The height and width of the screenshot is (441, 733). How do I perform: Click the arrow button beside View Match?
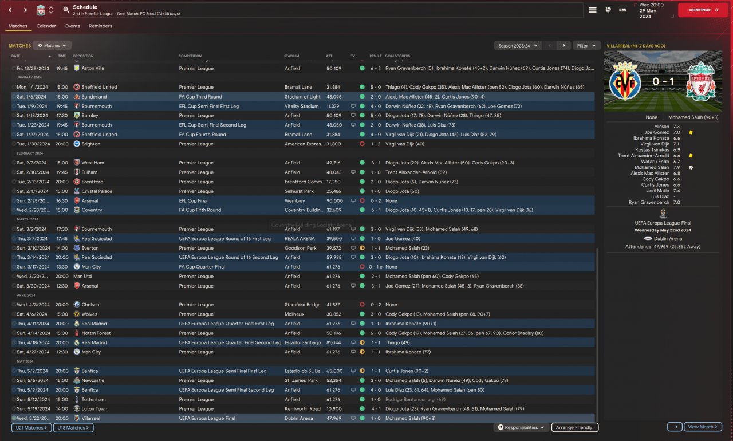click(675, 427)
